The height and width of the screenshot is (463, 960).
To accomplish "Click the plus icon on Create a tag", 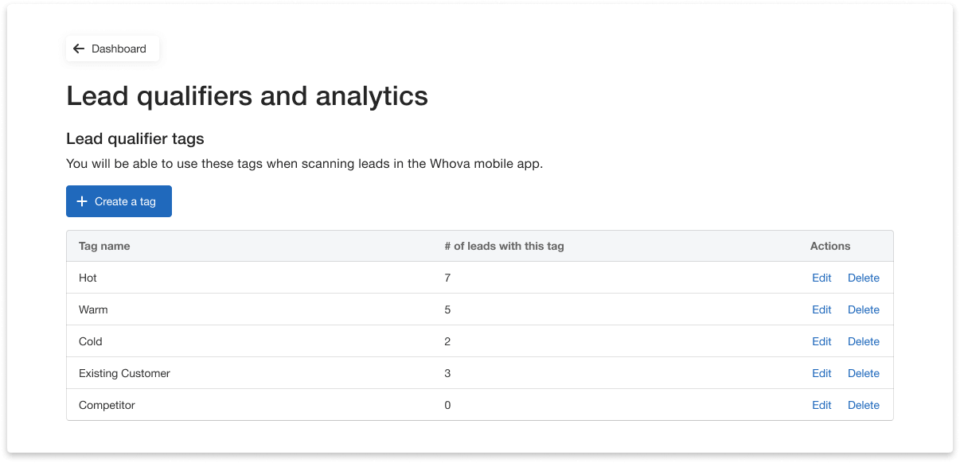I will [82, 201].
